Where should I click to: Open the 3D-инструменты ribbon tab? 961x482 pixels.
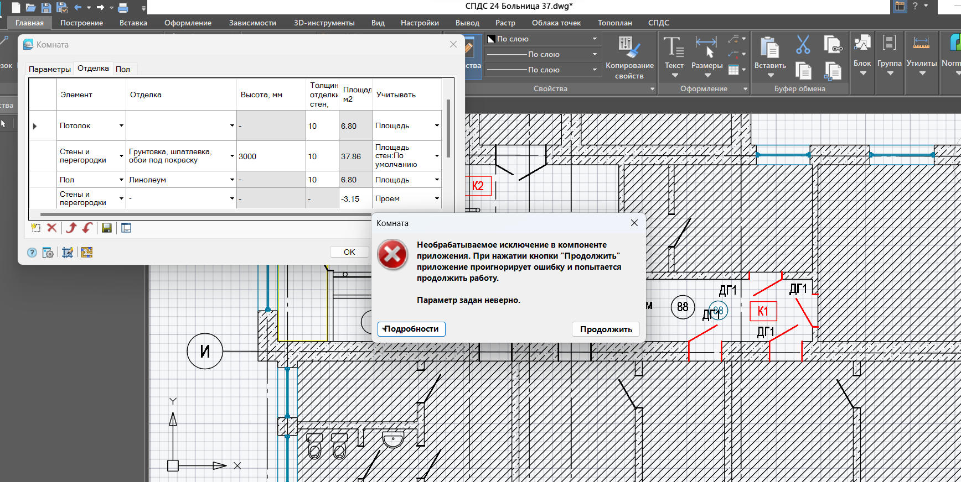(x=324, y=23)
